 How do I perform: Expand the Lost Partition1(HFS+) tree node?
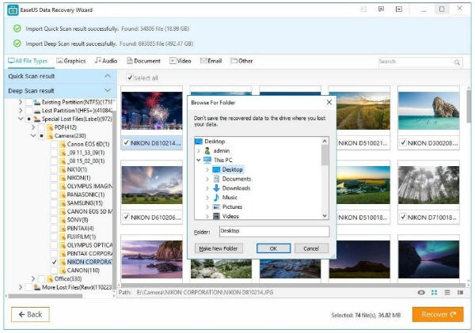(x=21, y=111)
